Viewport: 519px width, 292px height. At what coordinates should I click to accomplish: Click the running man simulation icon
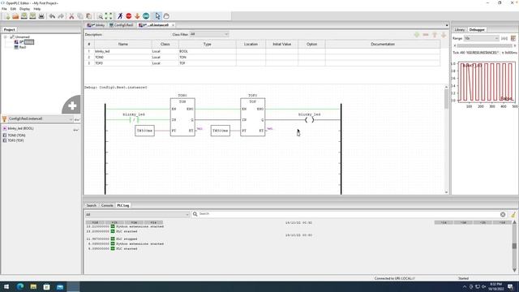click(x=120, y=16)
